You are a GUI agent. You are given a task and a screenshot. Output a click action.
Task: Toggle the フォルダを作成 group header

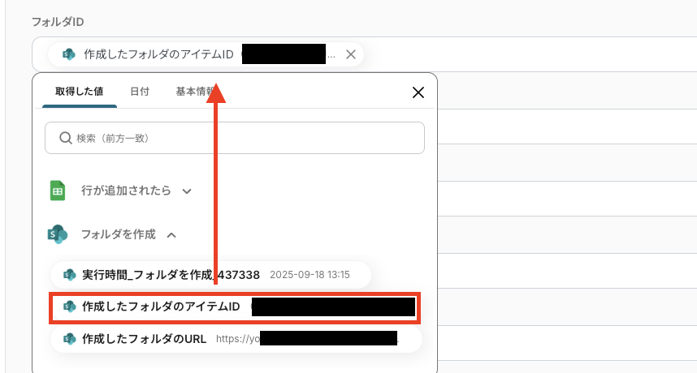coord(119,234)
